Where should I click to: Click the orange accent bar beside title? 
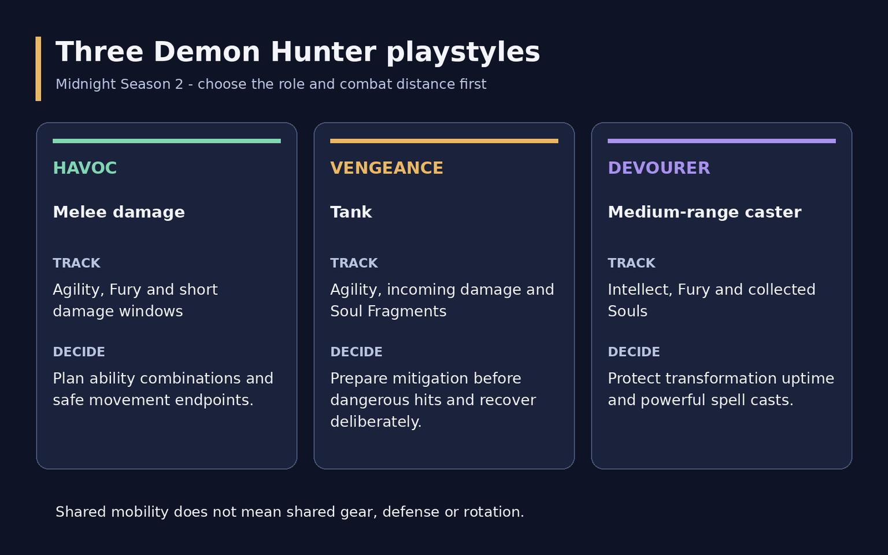point(38,69)
